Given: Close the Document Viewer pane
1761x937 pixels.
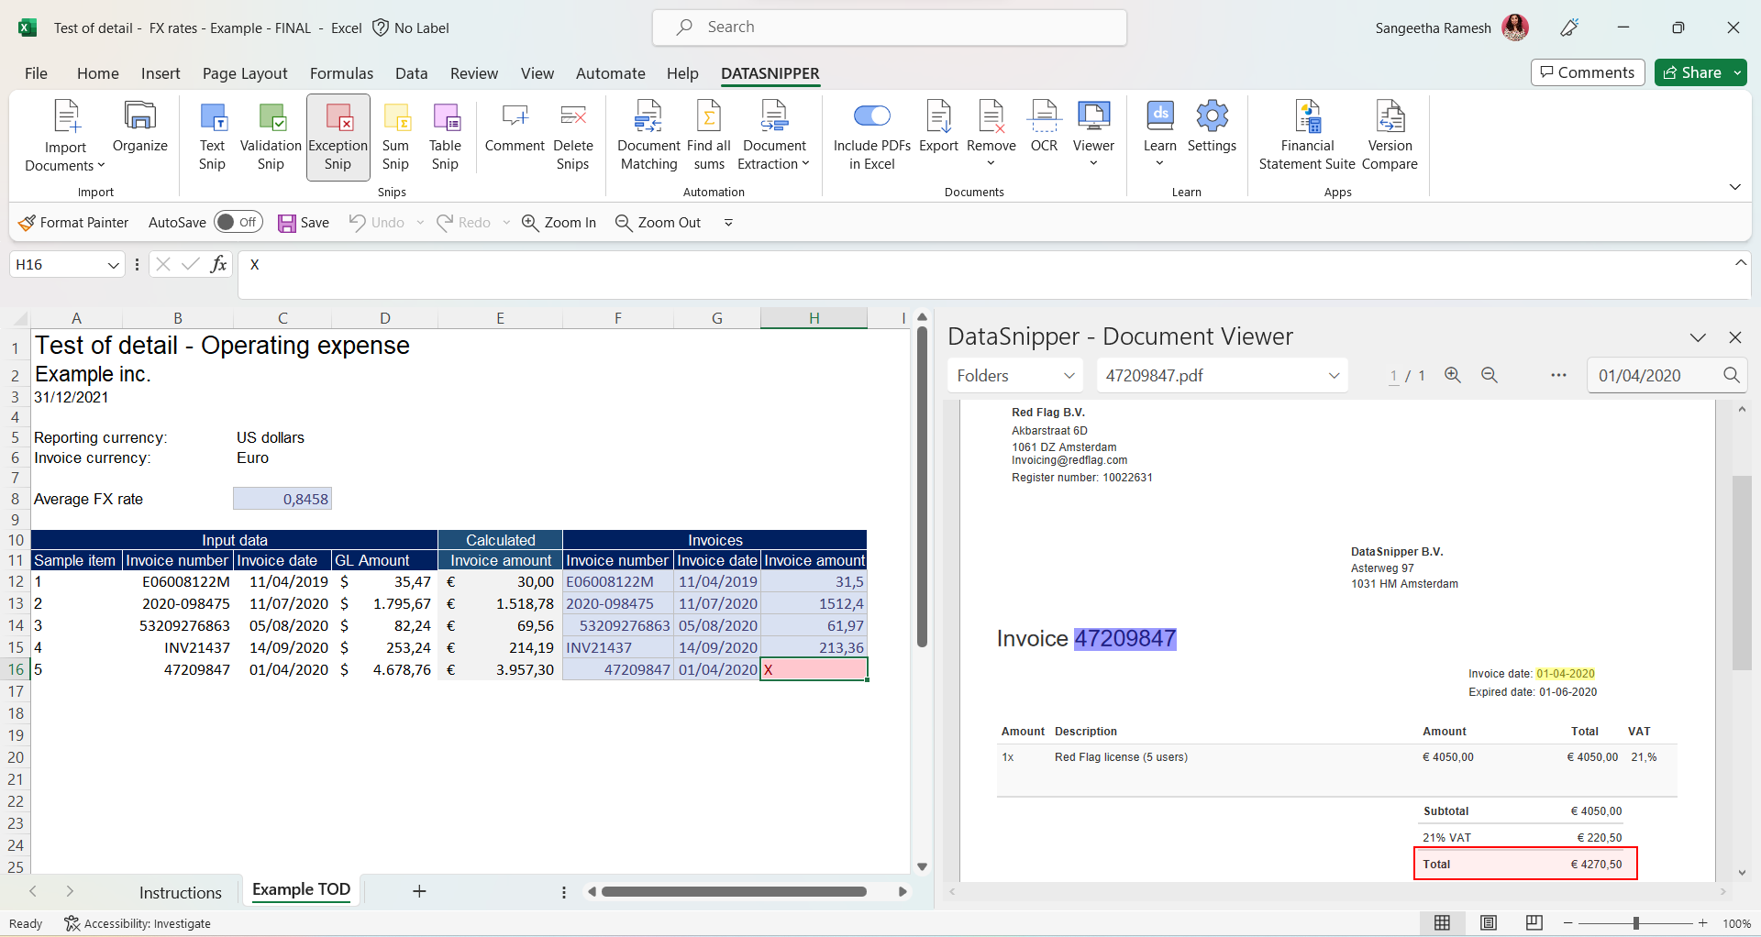Looking at the screenshot, I should click(1734, 337).
